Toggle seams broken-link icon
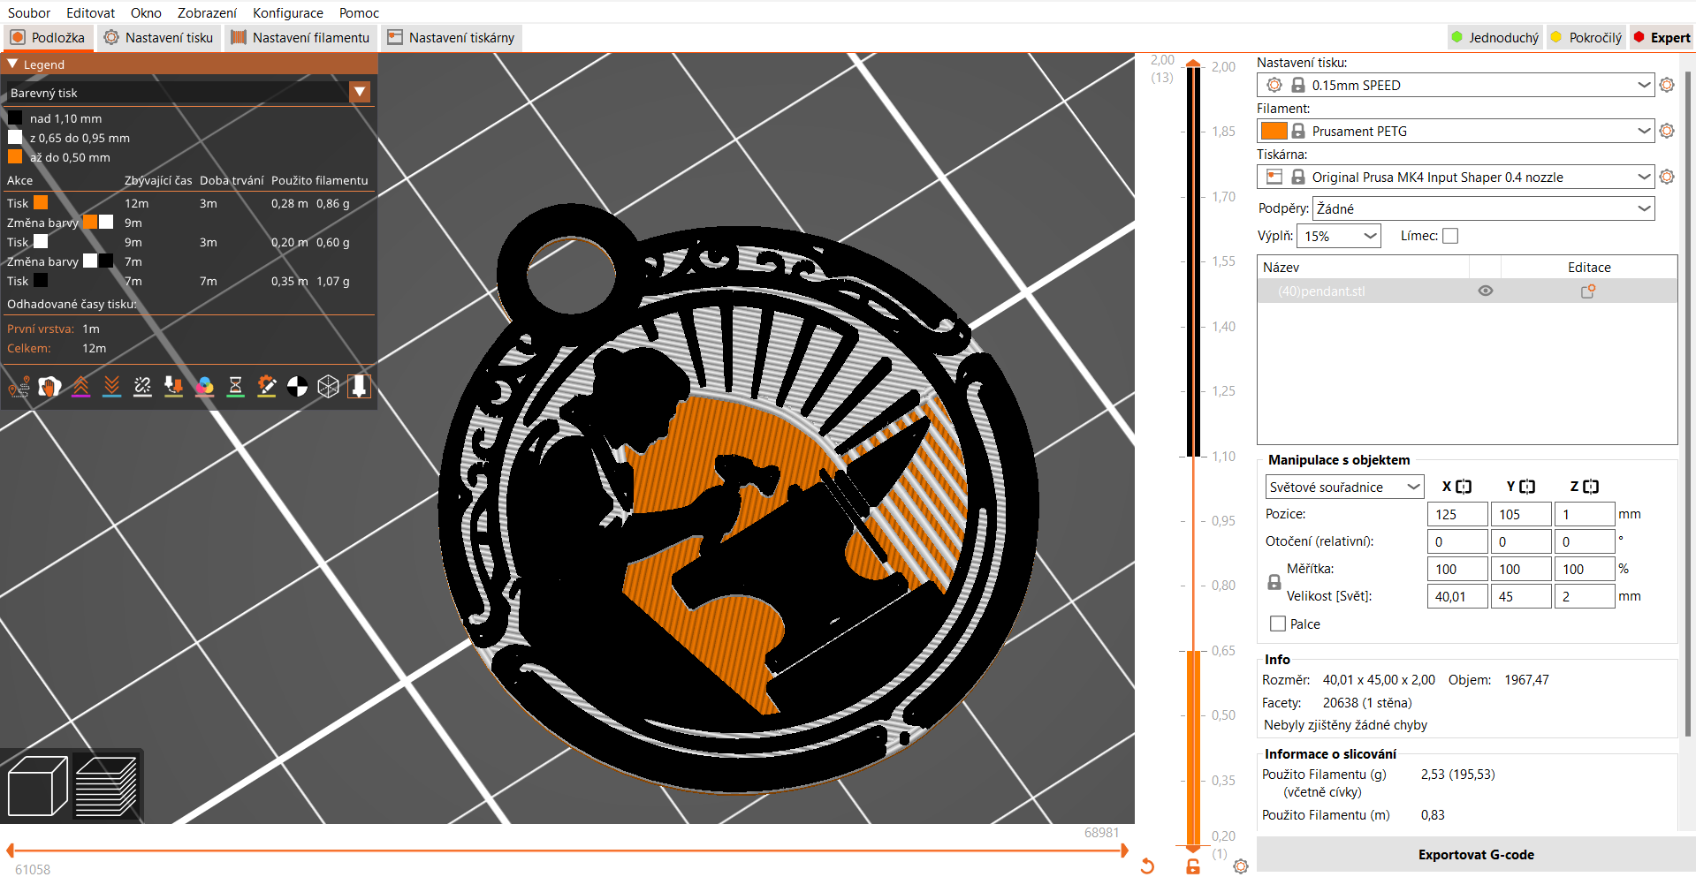This screenshot has height=877, width=1696. point(142,387)
